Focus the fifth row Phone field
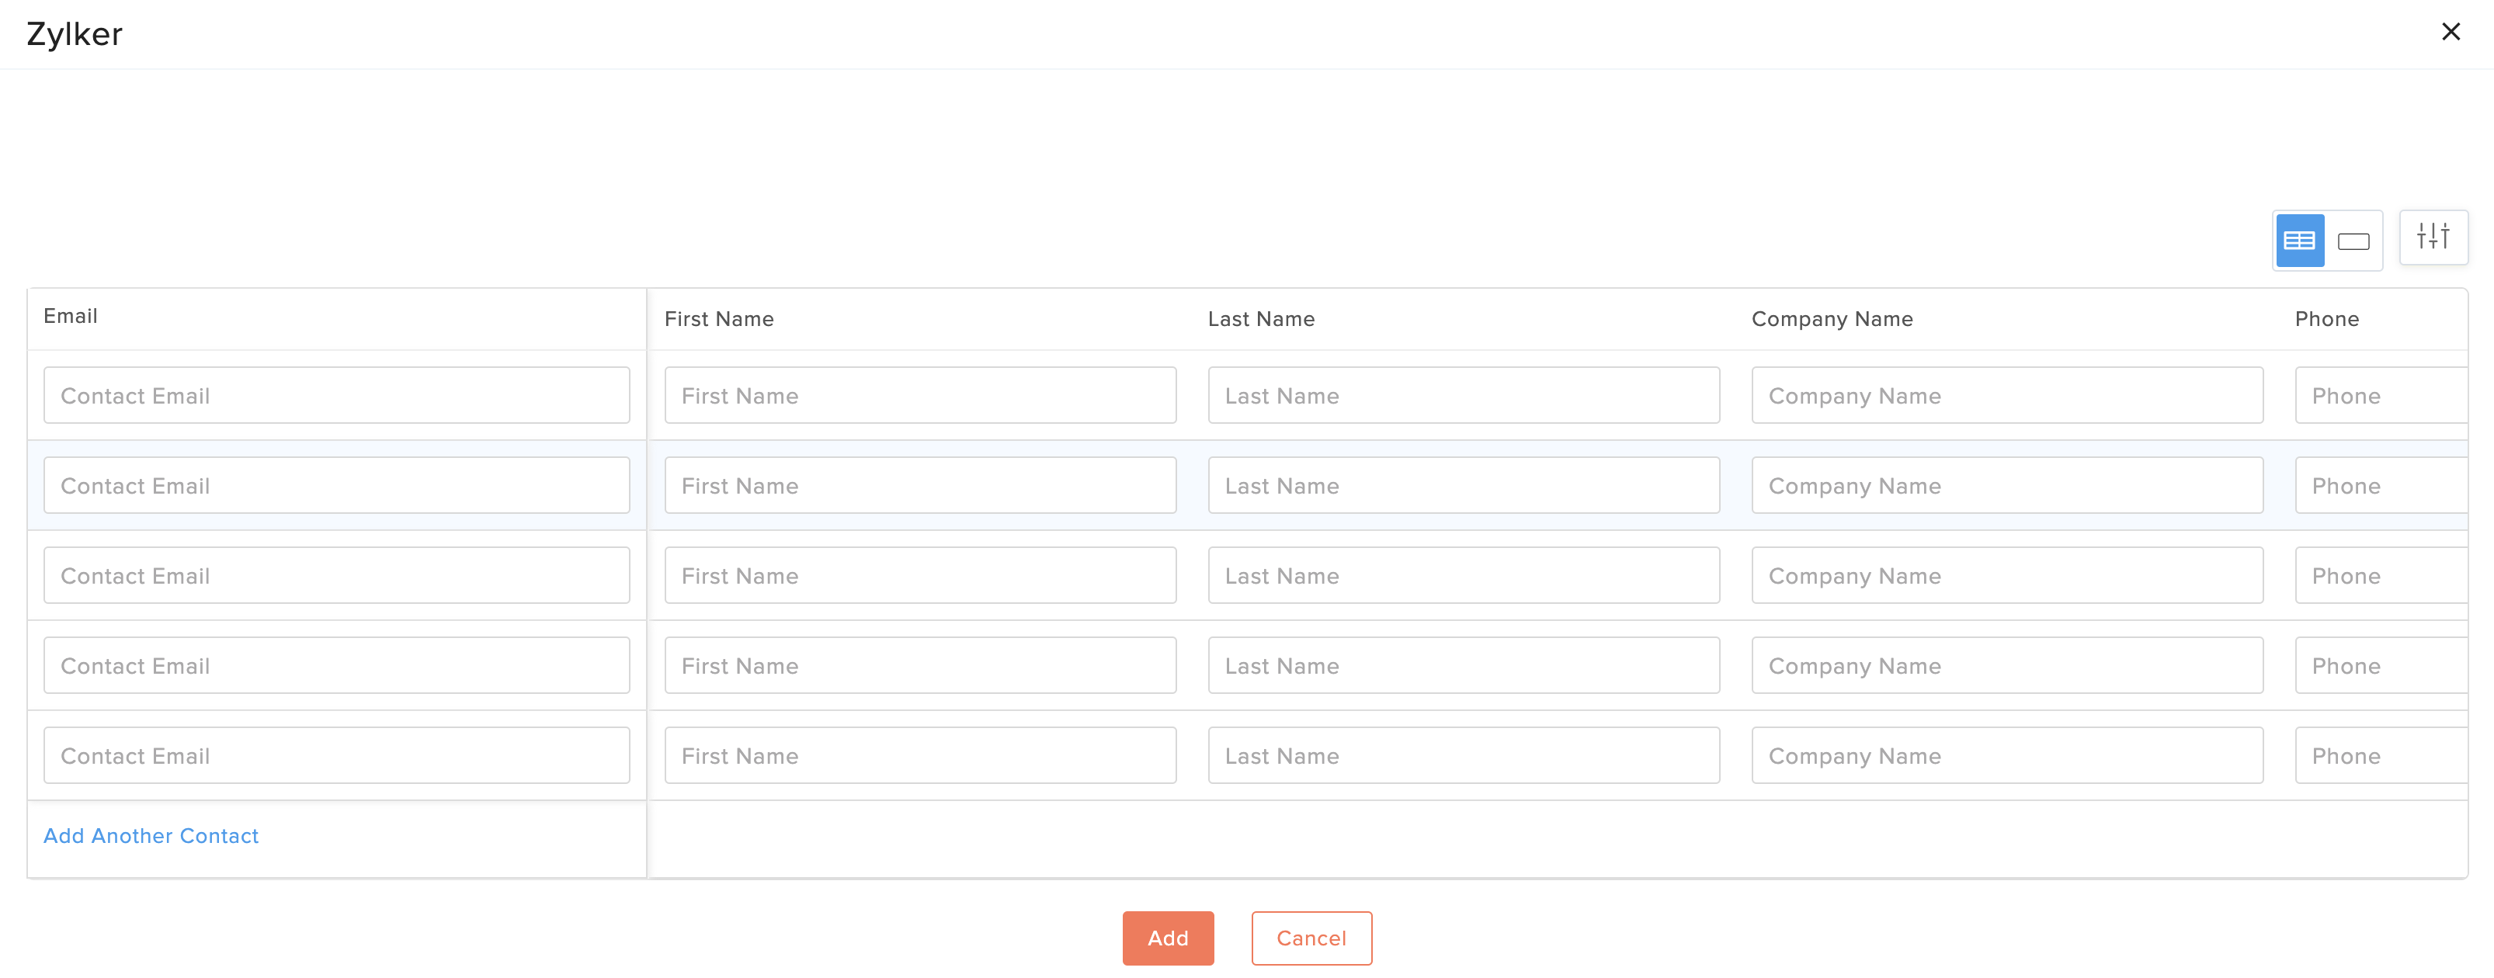Screen dimensions: 2494x978 pyautogui.click(x=2380, y=755)
